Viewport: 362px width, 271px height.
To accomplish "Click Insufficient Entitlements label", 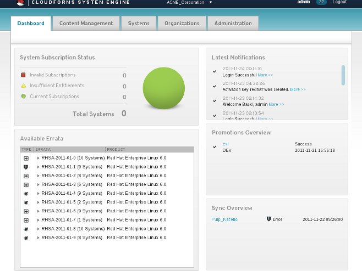I will pyautogui.click(x=57, y=86).
